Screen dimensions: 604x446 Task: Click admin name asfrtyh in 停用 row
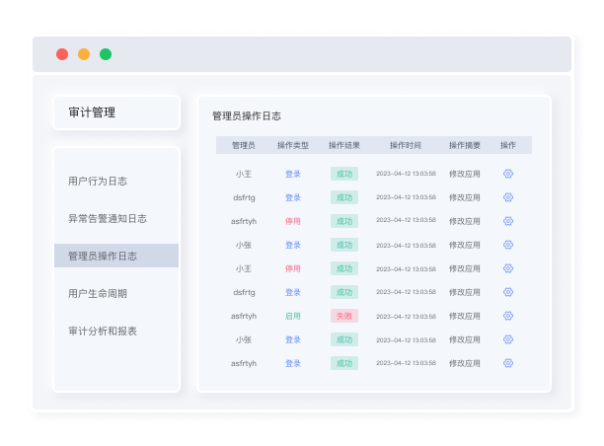tap(244, 221)
